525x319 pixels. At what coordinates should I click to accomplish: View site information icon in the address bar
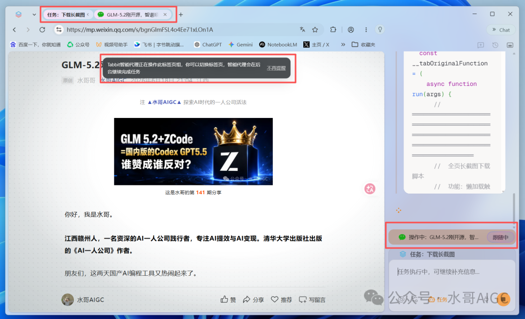[x=59, y=30]
